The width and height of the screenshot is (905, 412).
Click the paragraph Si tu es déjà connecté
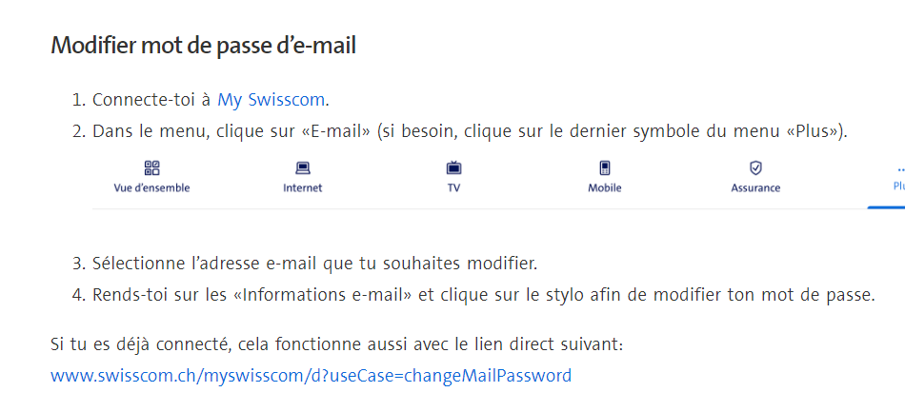336,343
